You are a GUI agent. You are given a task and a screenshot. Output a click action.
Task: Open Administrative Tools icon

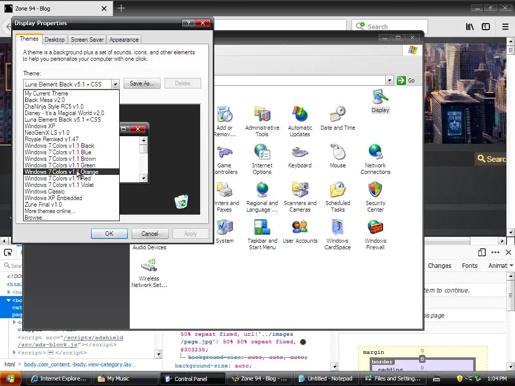(262, 121)
